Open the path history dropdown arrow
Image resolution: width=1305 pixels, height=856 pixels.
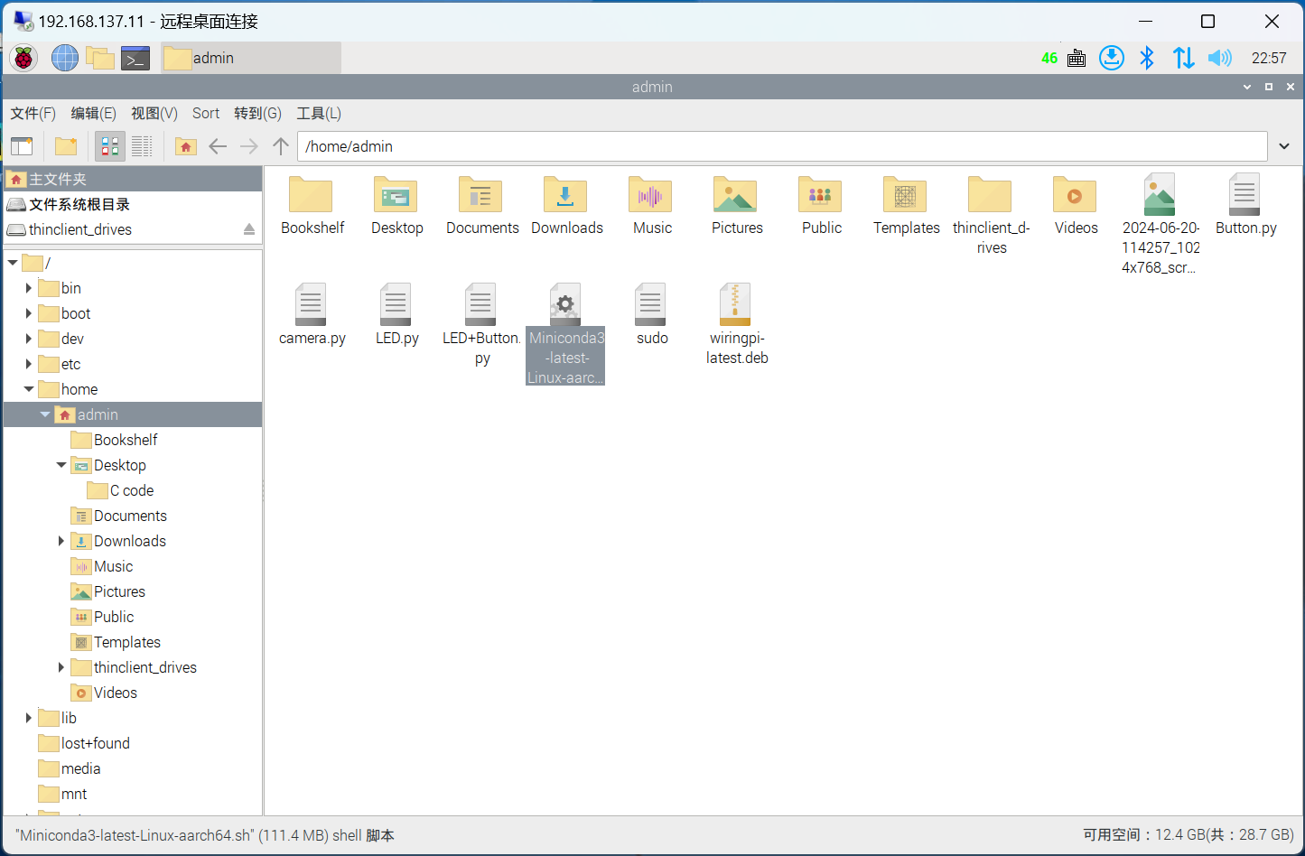point(1284,146)
